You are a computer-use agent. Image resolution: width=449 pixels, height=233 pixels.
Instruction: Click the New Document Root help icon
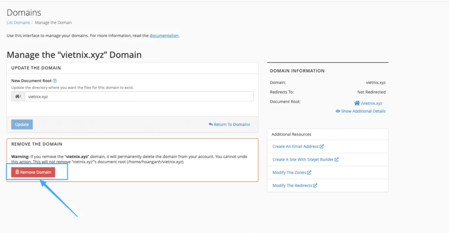55,81
